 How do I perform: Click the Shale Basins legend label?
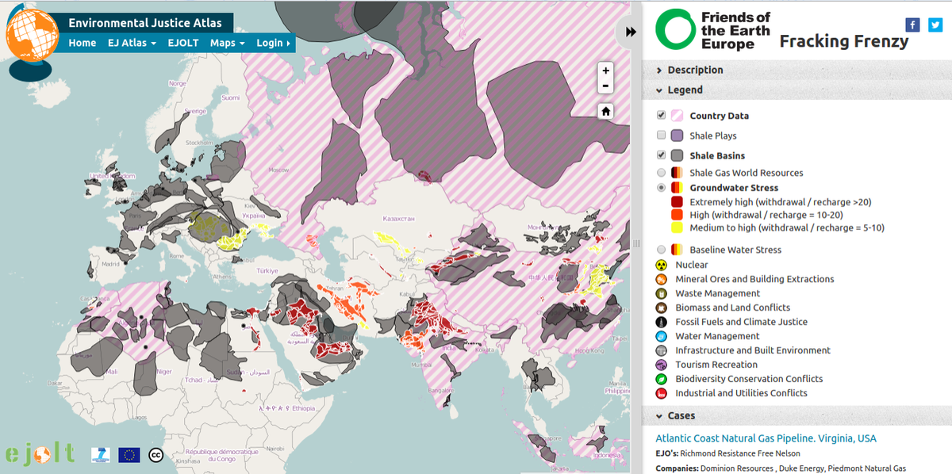pos(717,156)
